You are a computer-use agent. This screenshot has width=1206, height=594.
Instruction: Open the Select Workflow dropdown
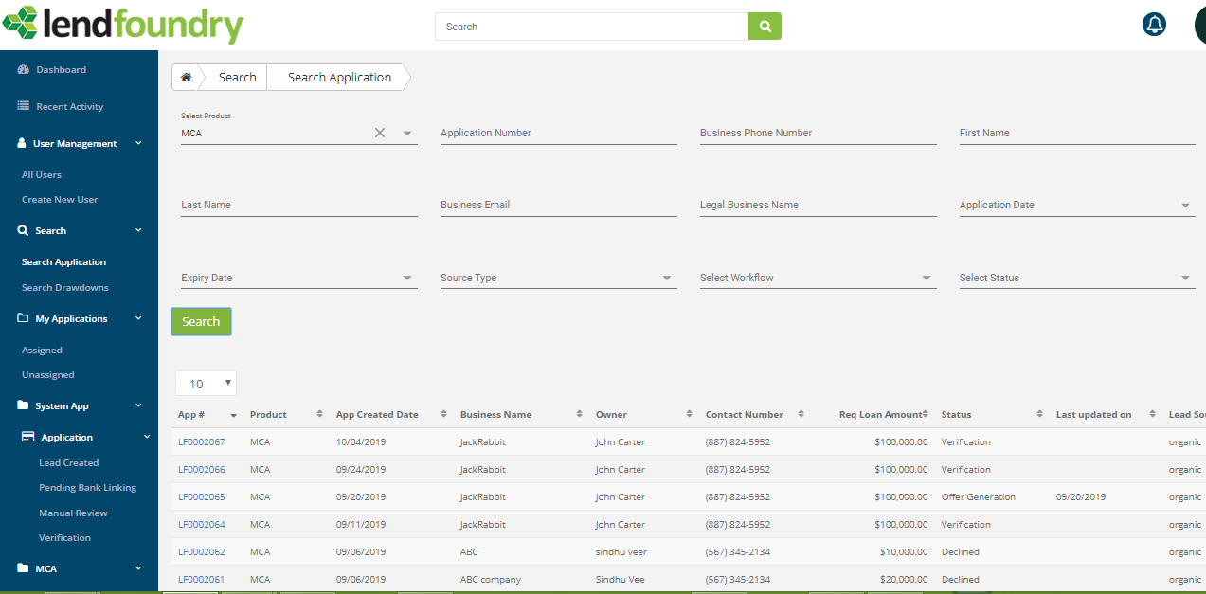pos(926,278)
